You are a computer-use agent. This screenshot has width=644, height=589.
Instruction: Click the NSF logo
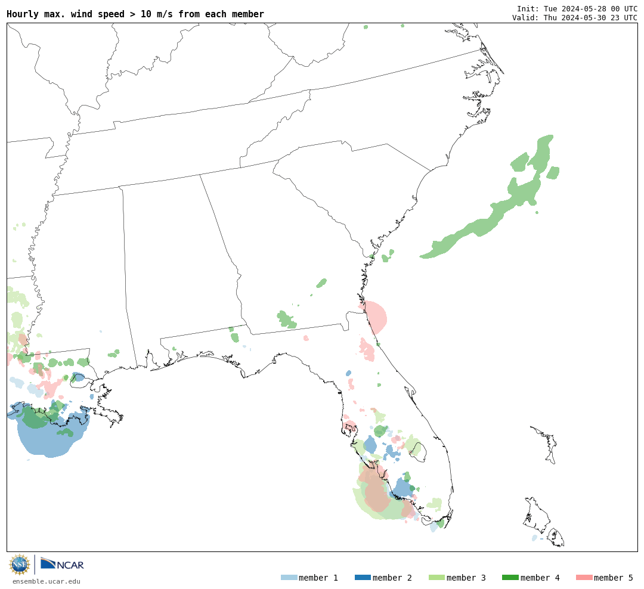pos(20,565)
